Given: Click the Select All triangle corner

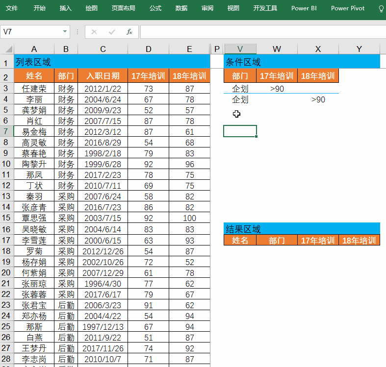Looking at the screenshot, I should [9, 49].
